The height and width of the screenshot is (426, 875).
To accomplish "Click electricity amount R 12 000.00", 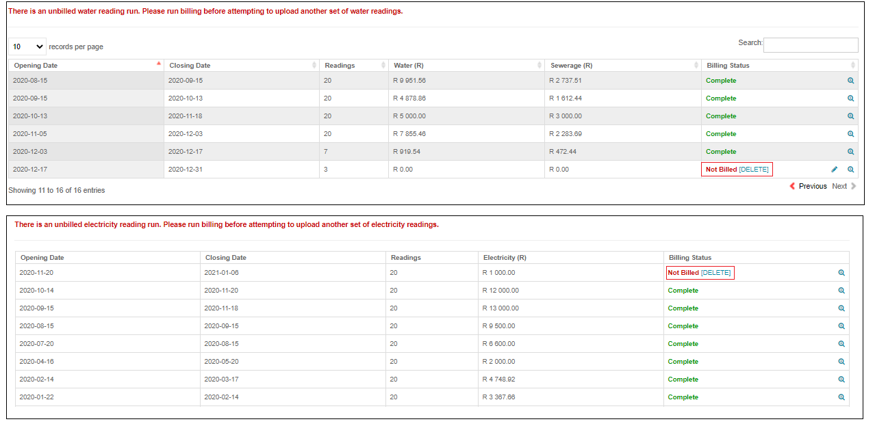I will click(x=500, y=291).
